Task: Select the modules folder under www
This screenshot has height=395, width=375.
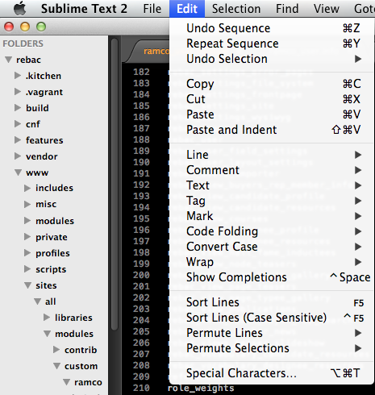Action: coord(55,221)
